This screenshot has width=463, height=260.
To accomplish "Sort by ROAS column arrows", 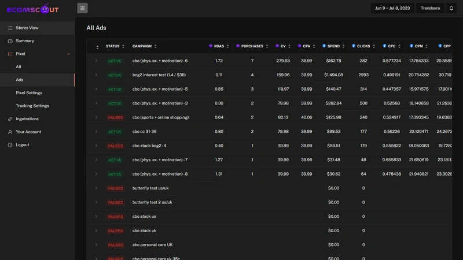I will coord(227,46).
